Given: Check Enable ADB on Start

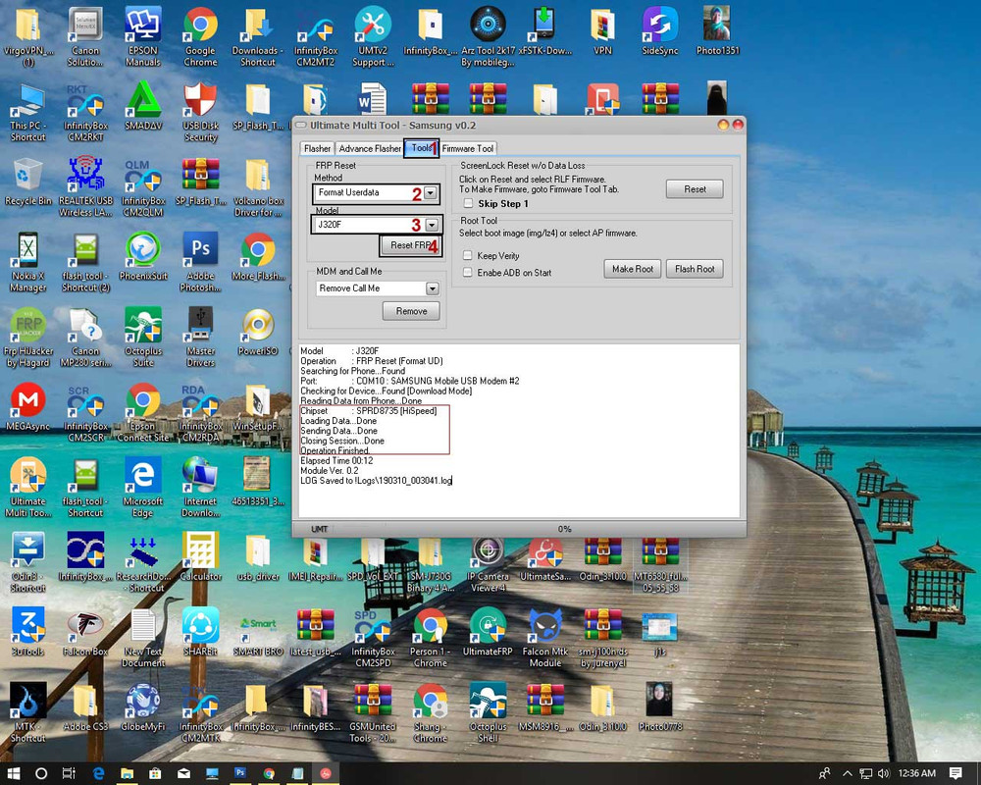Looking at the screenshot, I should coord(467,273).
